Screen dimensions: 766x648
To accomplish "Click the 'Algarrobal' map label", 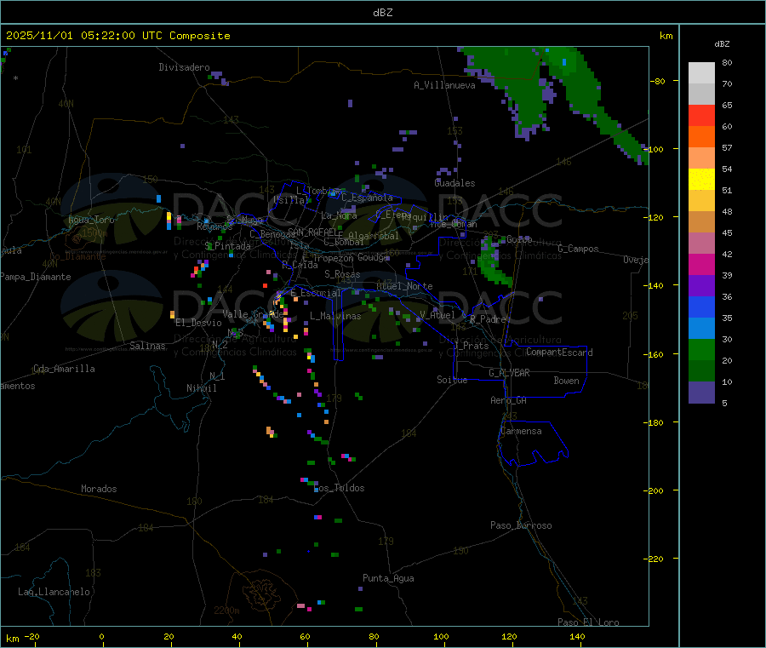I will [374, 236].
